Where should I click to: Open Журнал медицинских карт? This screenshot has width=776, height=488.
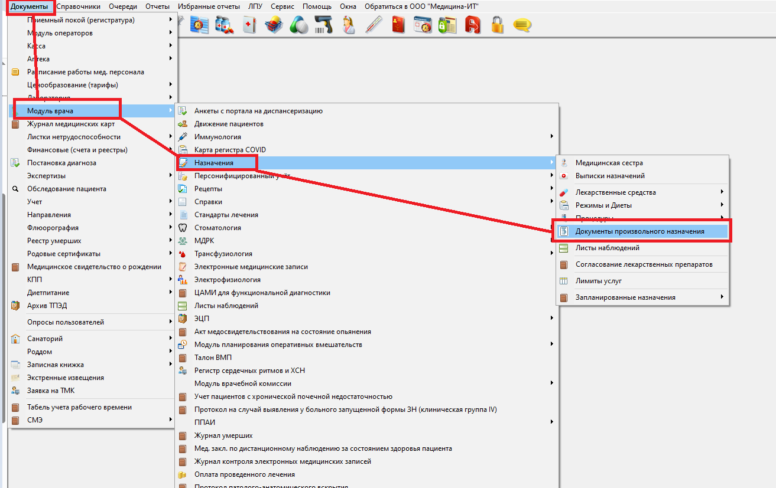pos(71,124)
